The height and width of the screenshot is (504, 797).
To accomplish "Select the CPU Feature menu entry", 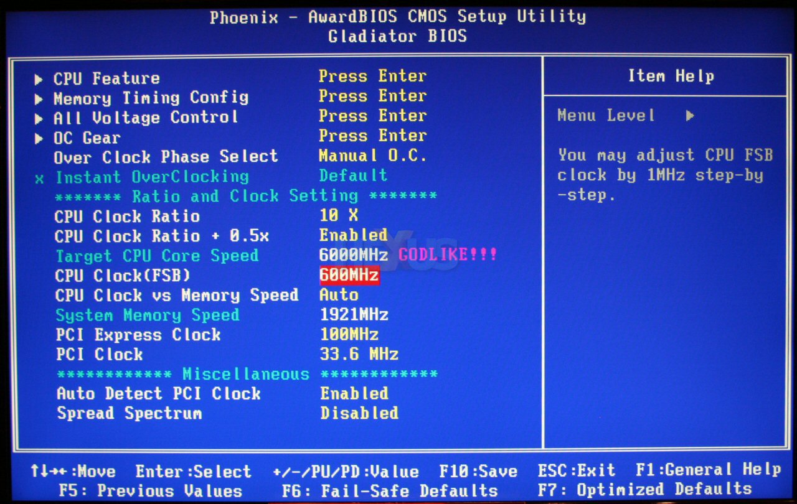I will (x=106, y=79).
